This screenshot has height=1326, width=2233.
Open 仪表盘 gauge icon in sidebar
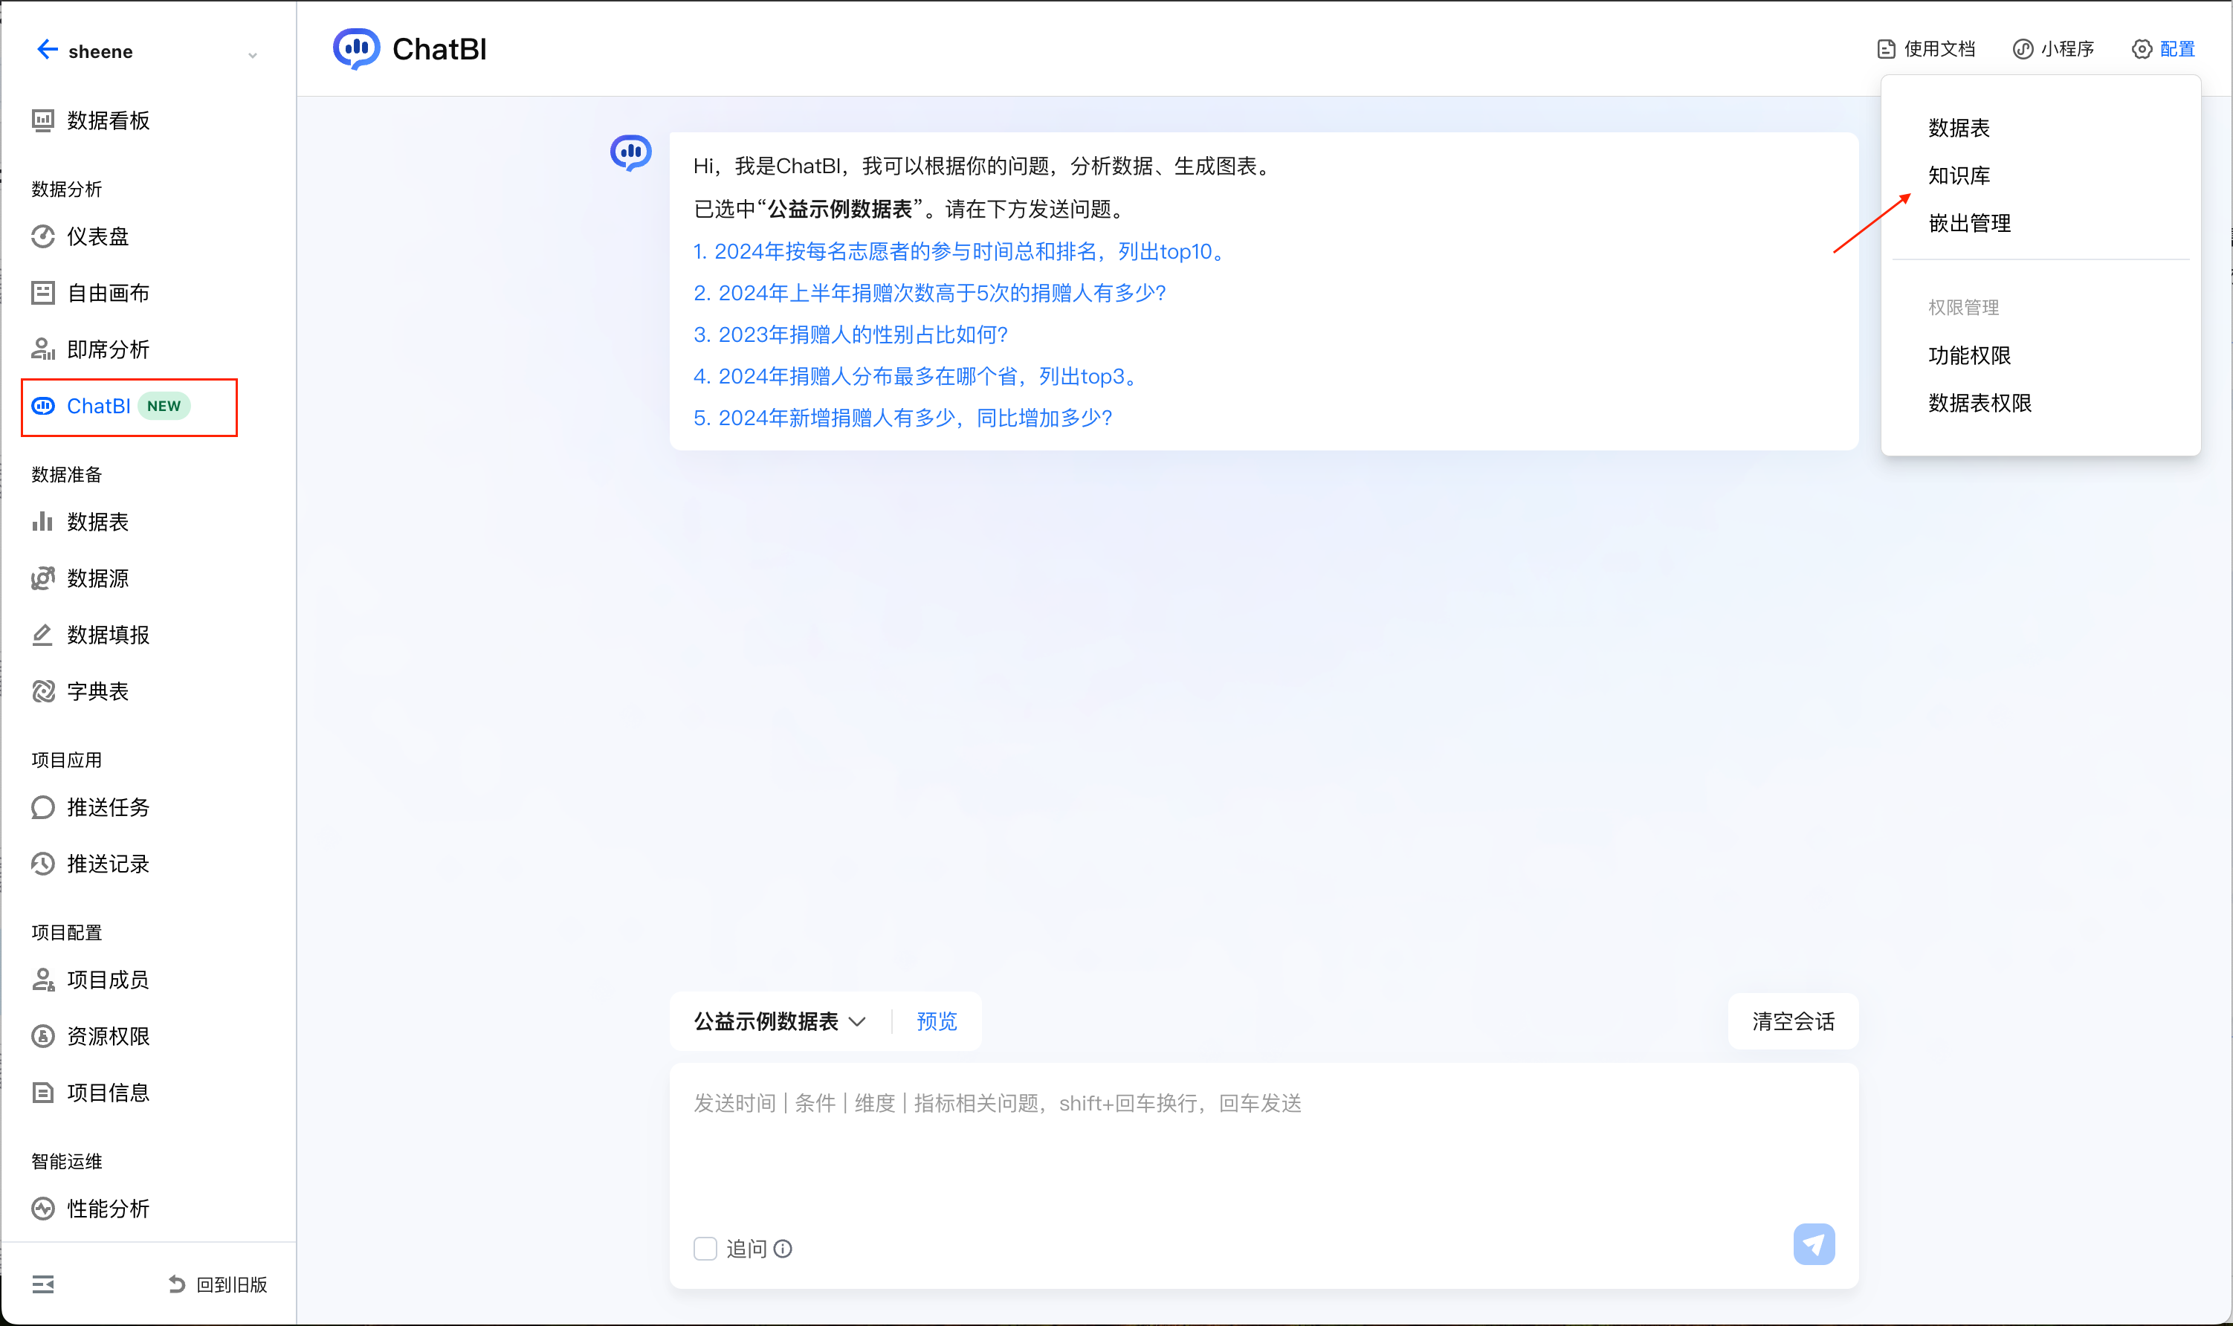pos(43,237)
